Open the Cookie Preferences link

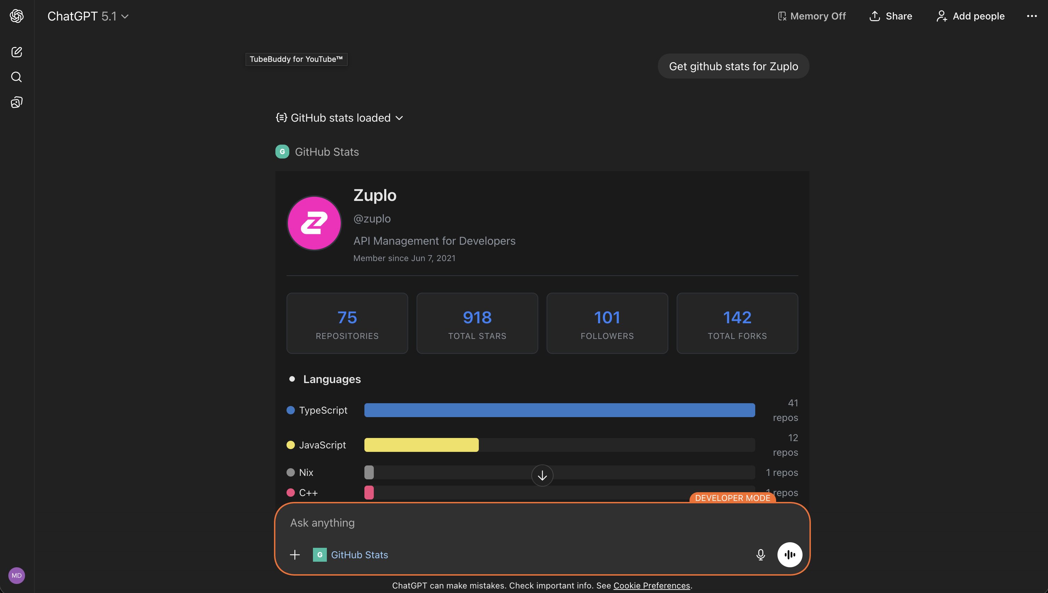(652, 585)
